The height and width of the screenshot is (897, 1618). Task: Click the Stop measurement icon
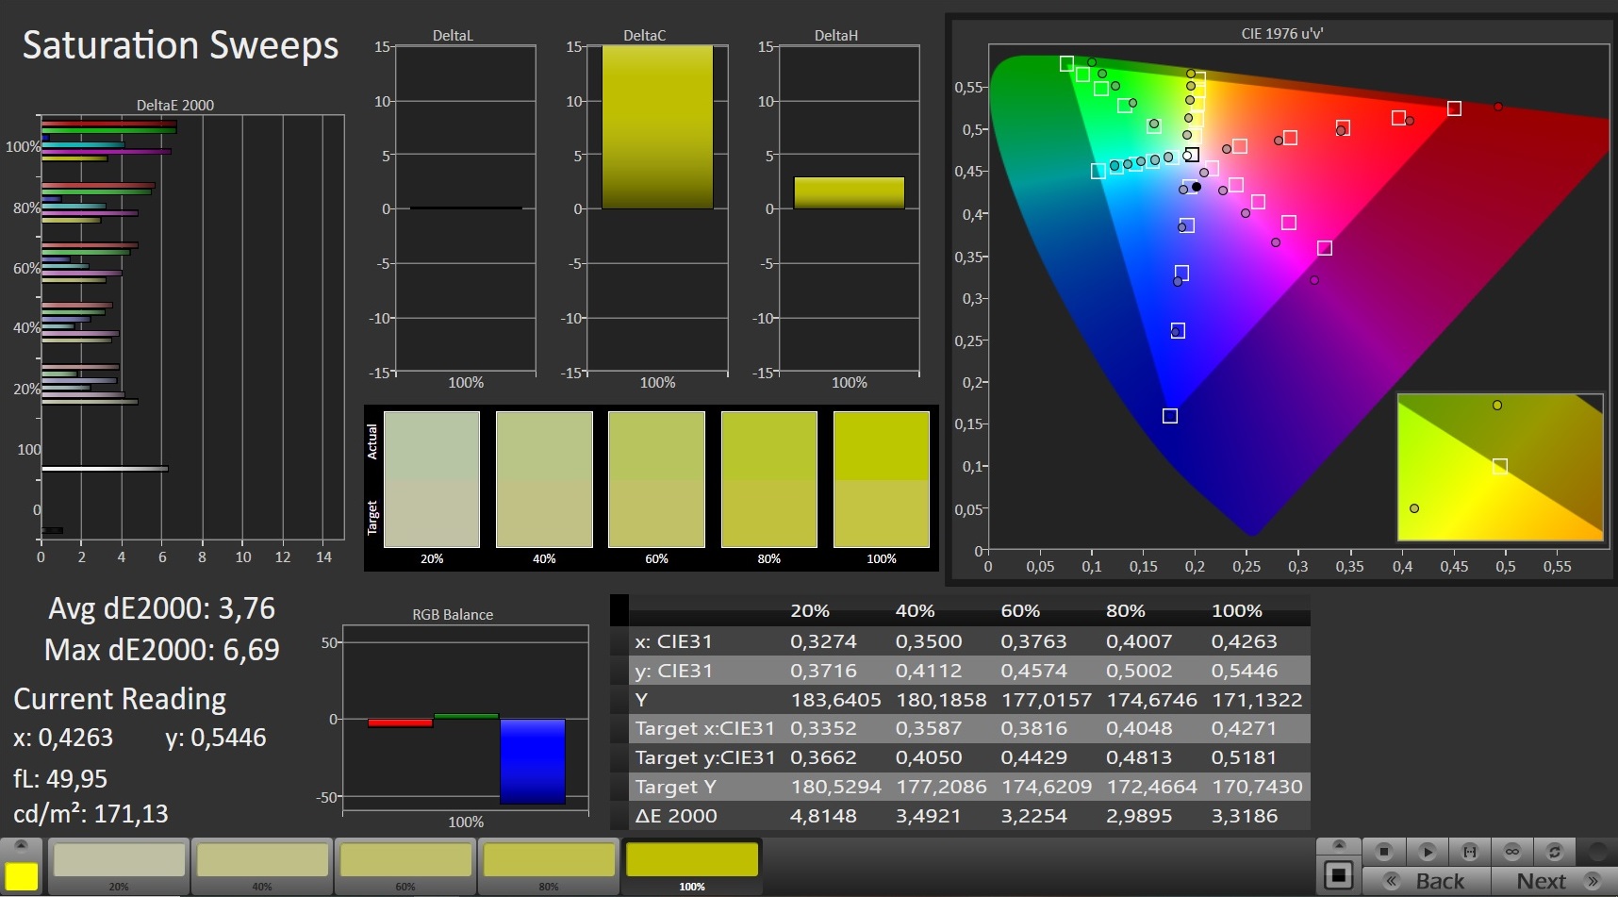(x=1384, y=852)
